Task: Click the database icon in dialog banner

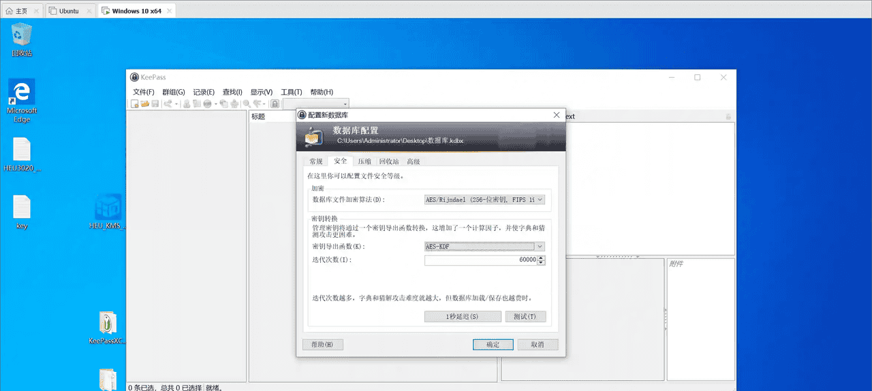Action: (x=313, y=136)
